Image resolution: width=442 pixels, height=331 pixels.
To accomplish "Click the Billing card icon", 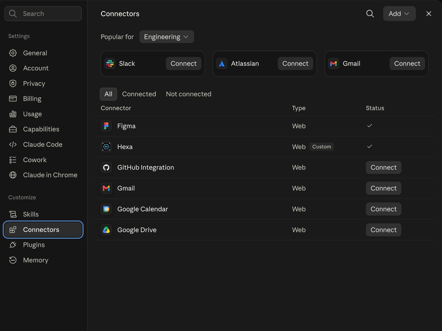I will pyautogui.click(x=13, y=99).
